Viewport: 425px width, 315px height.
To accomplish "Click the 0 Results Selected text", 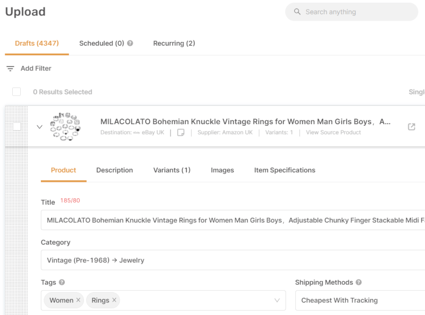I will tap(63, 92).
